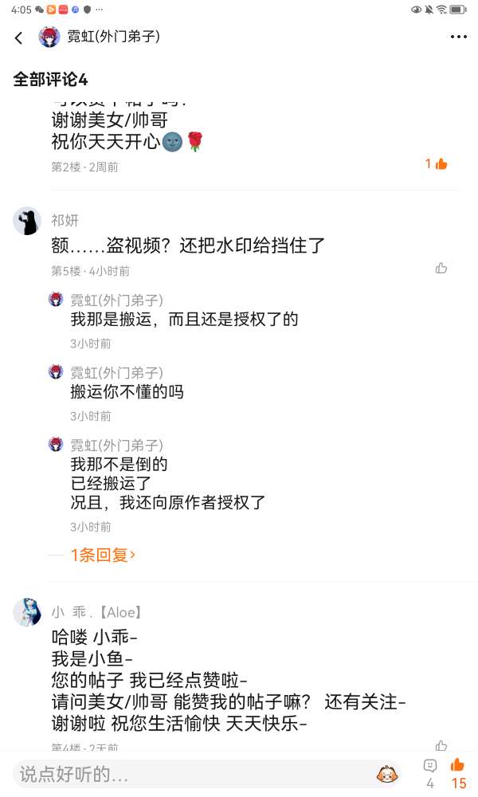
Task: Like the post with orange thumbs-up
Action: tap(457, 766)
